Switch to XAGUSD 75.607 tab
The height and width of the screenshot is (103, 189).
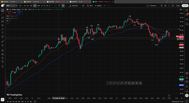(x=80, y=2)
